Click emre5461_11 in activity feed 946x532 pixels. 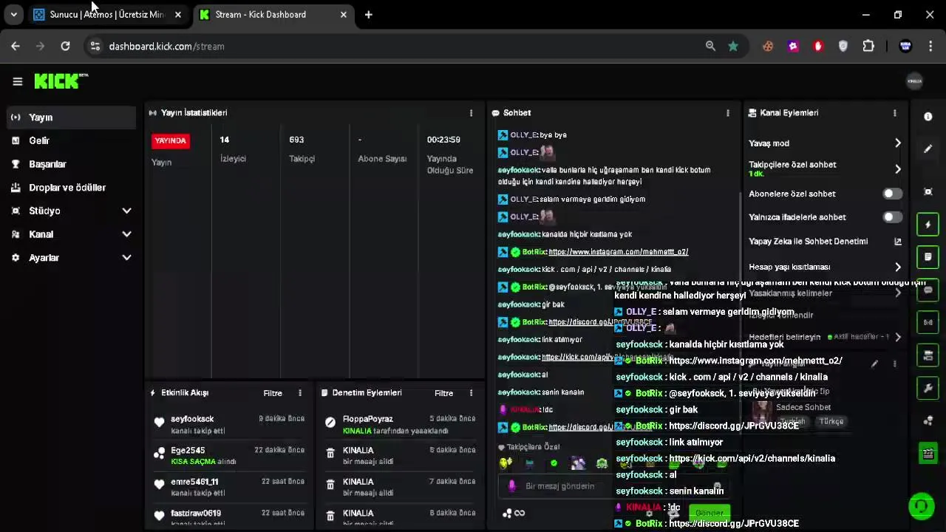tap(194, 482)
